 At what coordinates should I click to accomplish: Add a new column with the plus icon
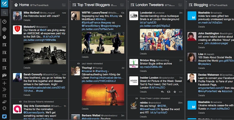(x=4, y=83)
